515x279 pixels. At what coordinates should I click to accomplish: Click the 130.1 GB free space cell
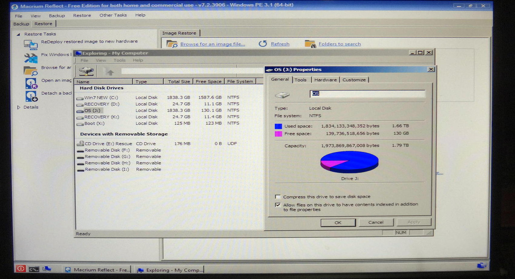coord(212,110)
